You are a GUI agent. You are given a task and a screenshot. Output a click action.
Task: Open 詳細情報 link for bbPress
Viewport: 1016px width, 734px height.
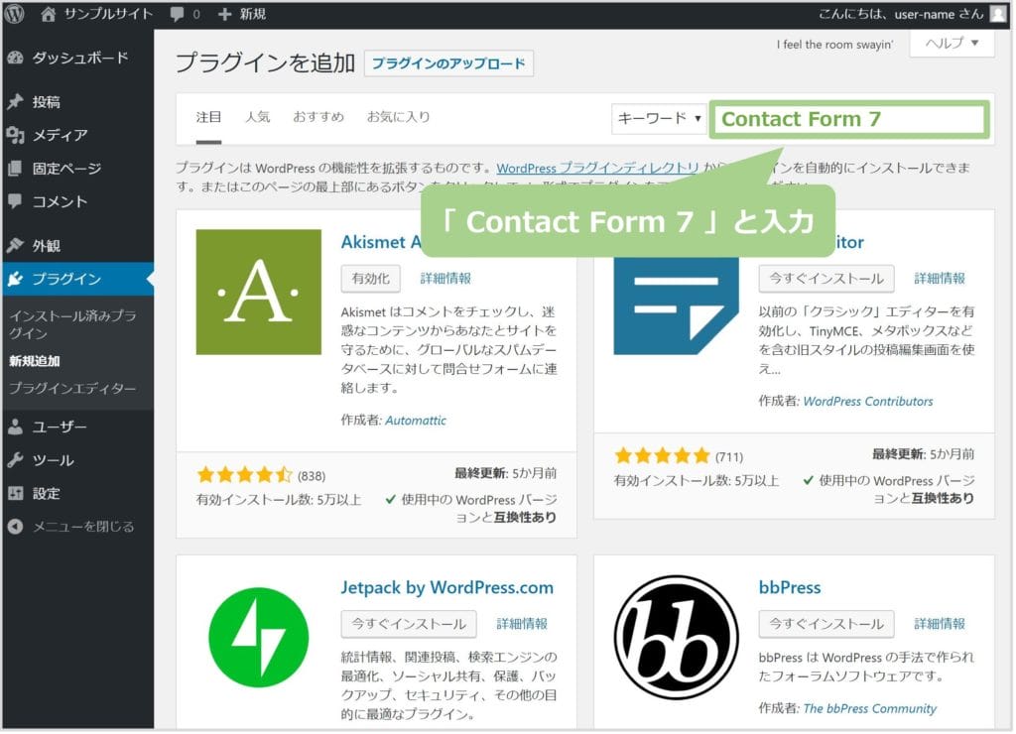940,624
